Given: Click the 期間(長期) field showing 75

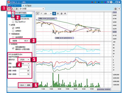Looking at the screenshot, I should pos(24,74).
